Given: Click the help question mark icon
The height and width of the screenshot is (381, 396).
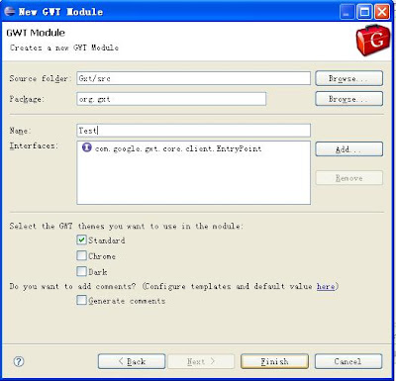Looking at the screenshot, I should click(x=19, y=361).
